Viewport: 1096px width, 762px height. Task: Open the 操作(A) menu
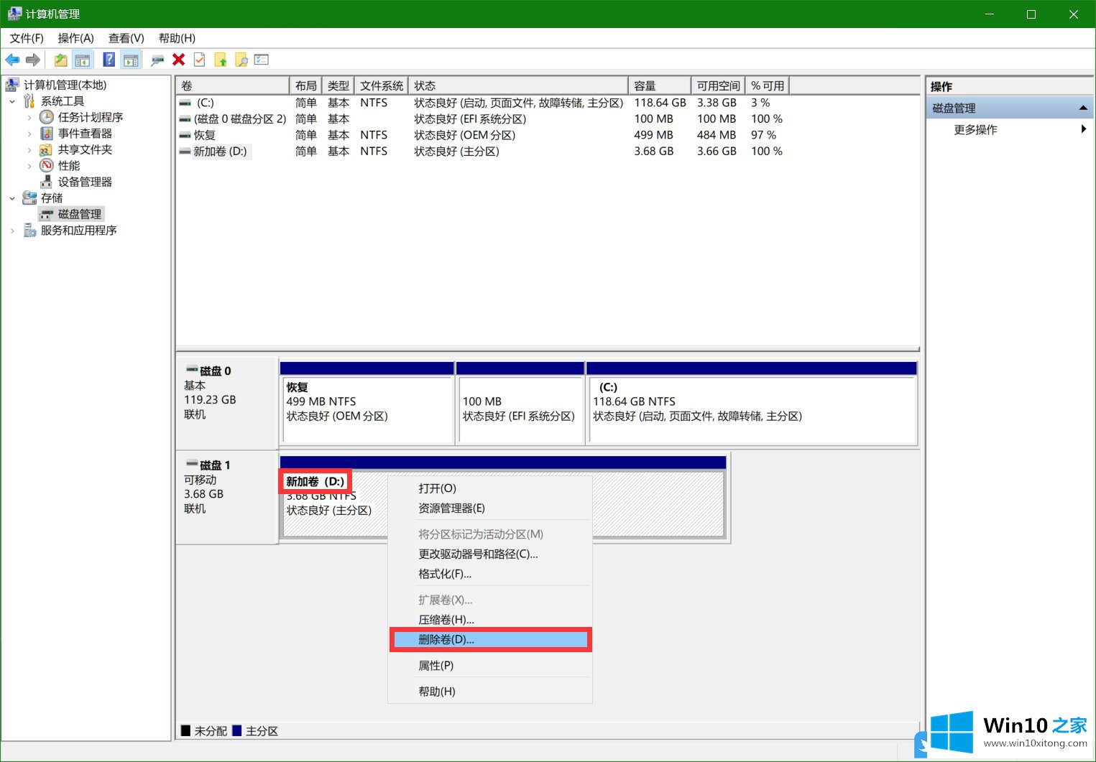point(76,38)
